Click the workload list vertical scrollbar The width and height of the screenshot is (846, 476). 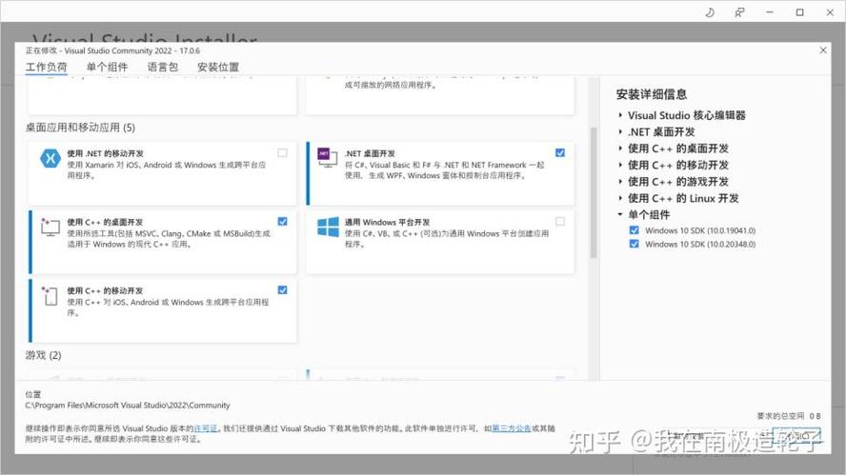tap(594, 192)
